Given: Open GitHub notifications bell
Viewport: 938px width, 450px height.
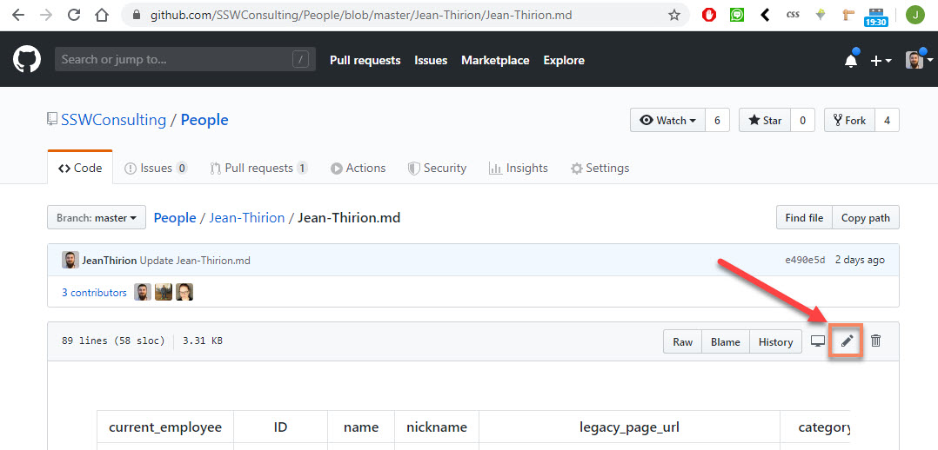Looking at the screenshot, I should (x=850, y=60).
